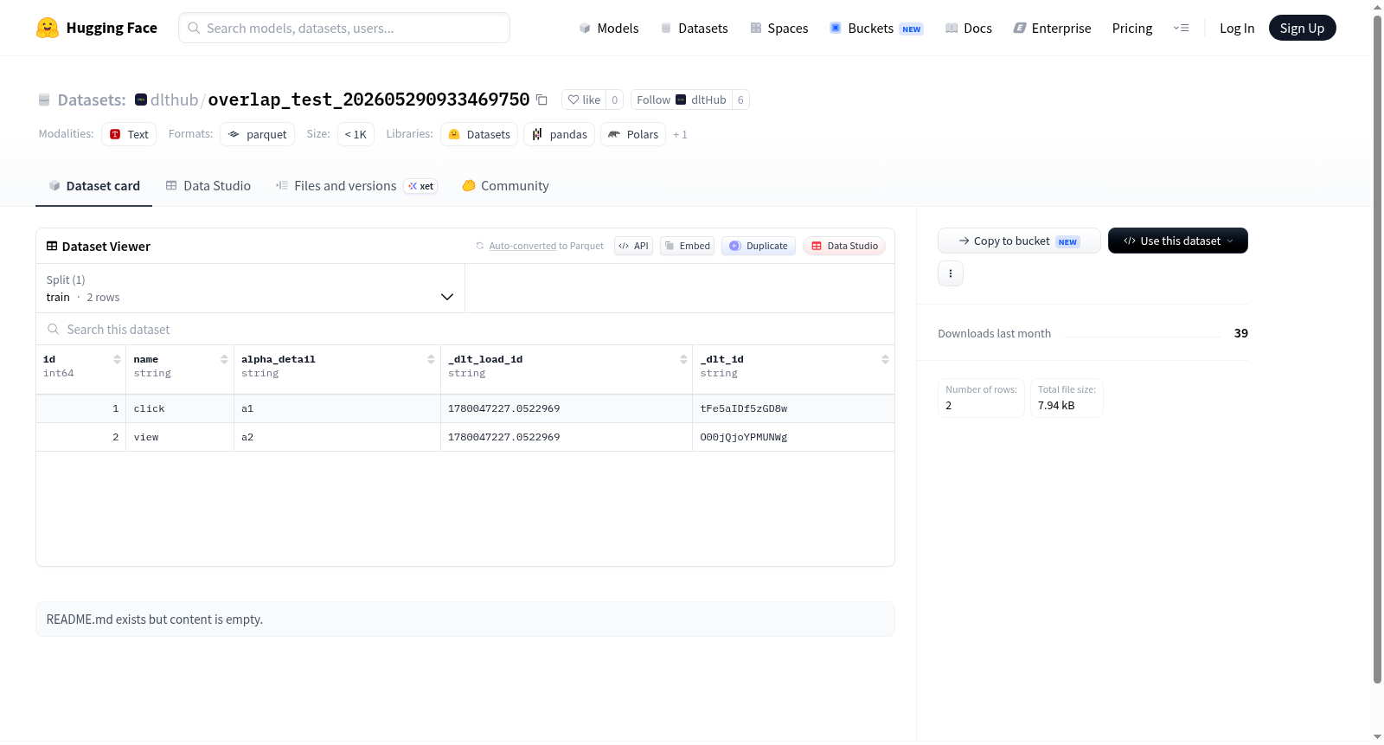The width and height of the screenshot is (1384, 745).
Task: Select the cell tFe5aIDf5zGD8w
Action: click(793, 408)
